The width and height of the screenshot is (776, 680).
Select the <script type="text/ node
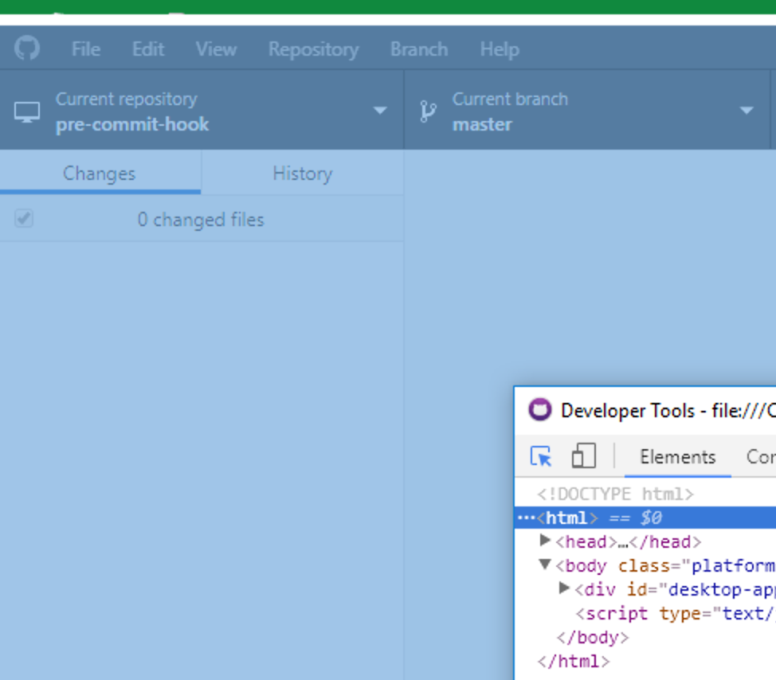[x=675, y=614]
